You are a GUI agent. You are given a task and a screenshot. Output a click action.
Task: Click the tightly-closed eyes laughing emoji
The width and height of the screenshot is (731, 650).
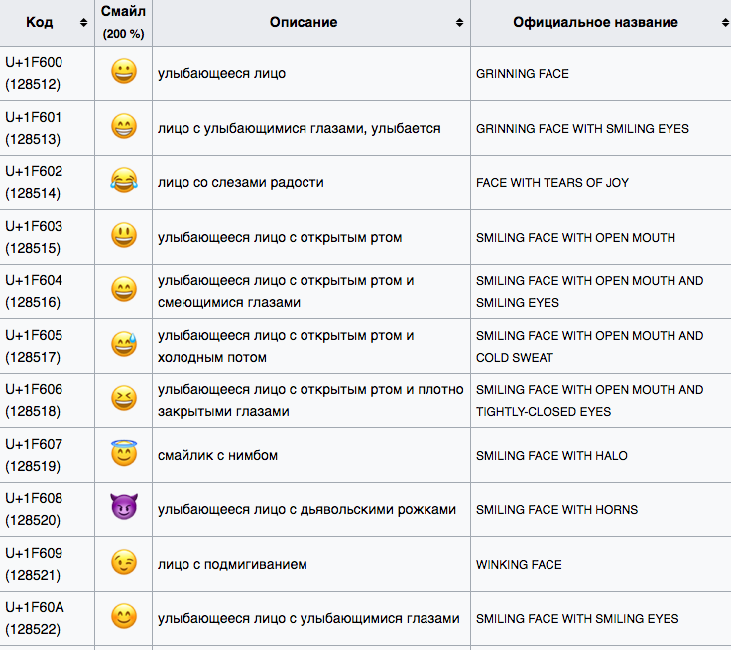click(x=124, y=398)
